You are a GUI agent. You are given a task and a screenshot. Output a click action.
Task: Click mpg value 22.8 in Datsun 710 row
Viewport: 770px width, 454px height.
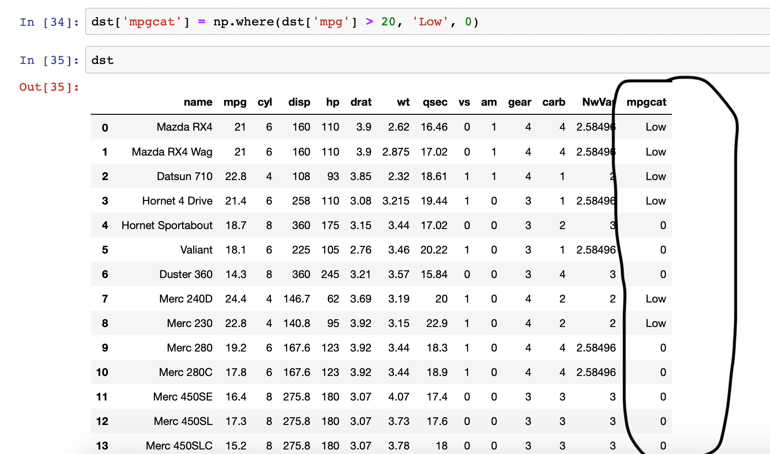[236, 176]
